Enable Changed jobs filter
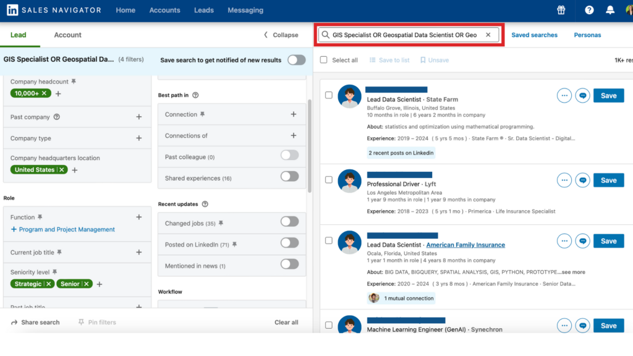The height and width of the screenshot is (356, 633). pos(289,222)
